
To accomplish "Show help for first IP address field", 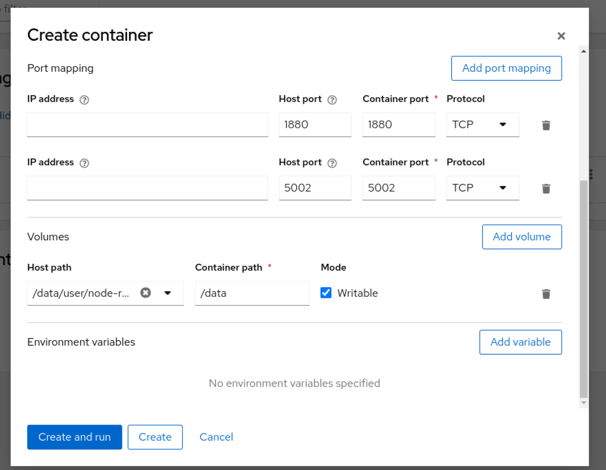I will point(84,100).
